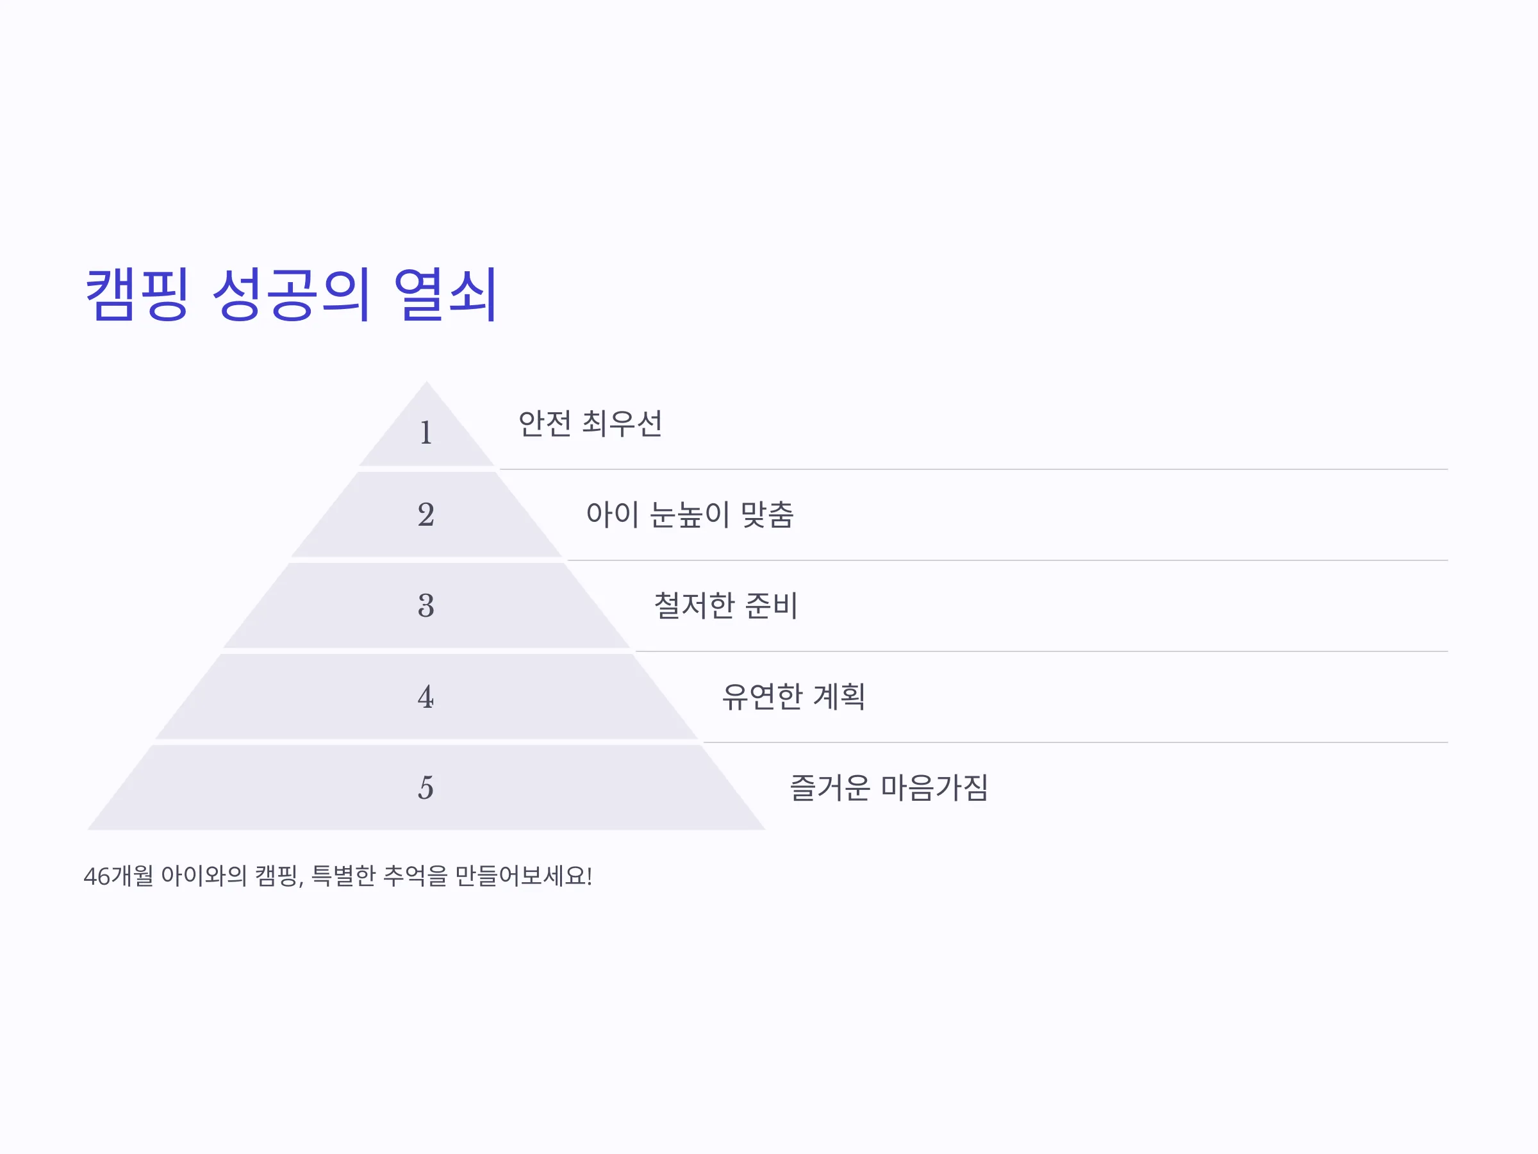Click the divider line below 안전 최우선
Image resolution: width=1538 pixels, height=1154 pixels.
click(973, 469)
